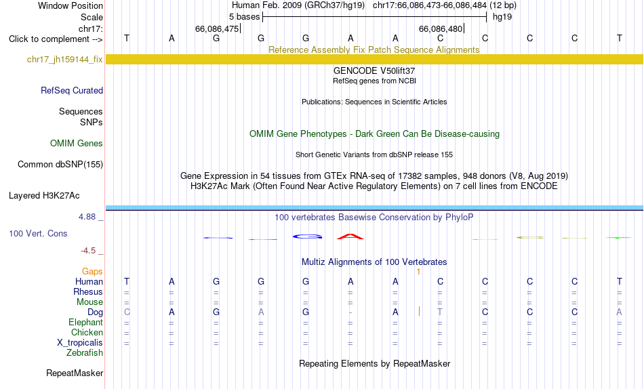Click the last base T in the ruler sequence
The height and width of the screenshot is (389, 644).
[x=620, y=38]
